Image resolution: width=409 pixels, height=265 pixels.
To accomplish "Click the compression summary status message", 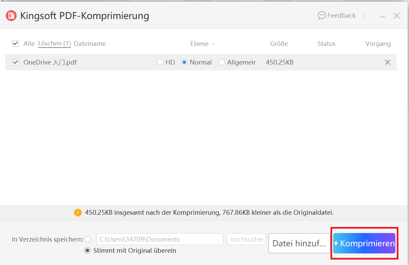I will 209,213.
